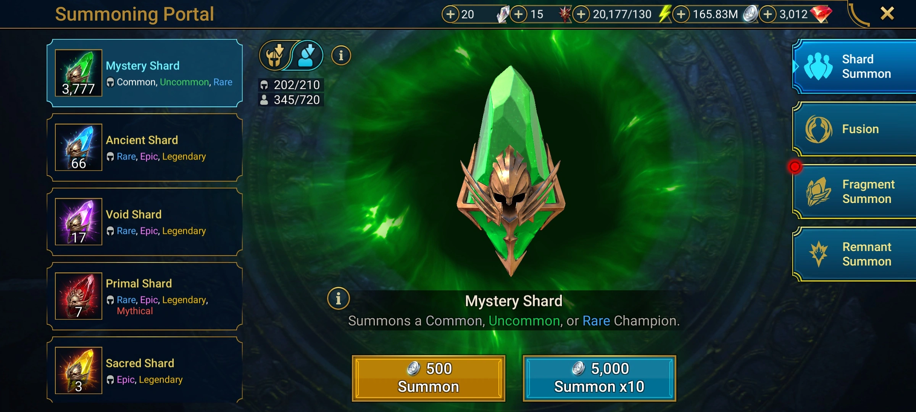Open the Remnant Summon tab
The image size is (916, 412).
click(855, 254)
